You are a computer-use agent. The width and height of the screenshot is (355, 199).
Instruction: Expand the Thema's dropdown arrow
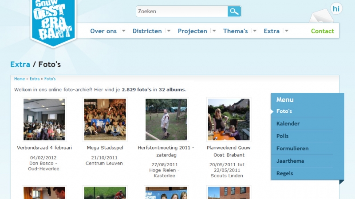[255, 31]
